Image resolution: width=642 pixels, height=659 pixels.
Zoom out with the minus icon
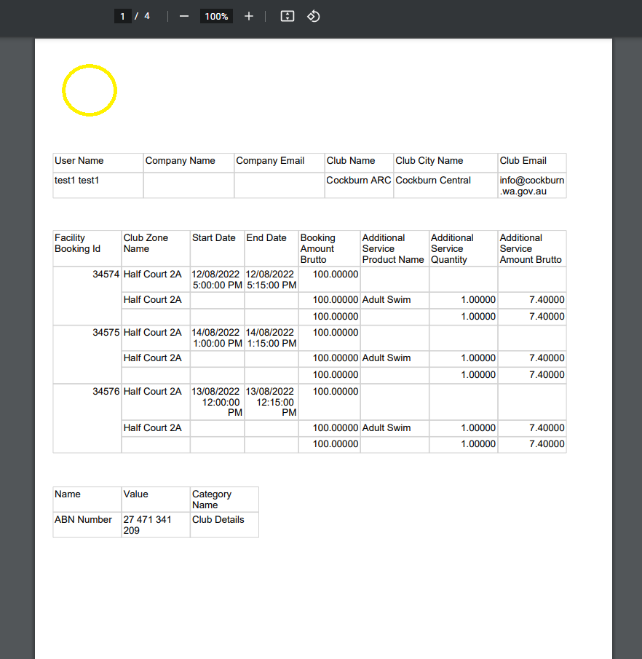[x=184, y=16]
